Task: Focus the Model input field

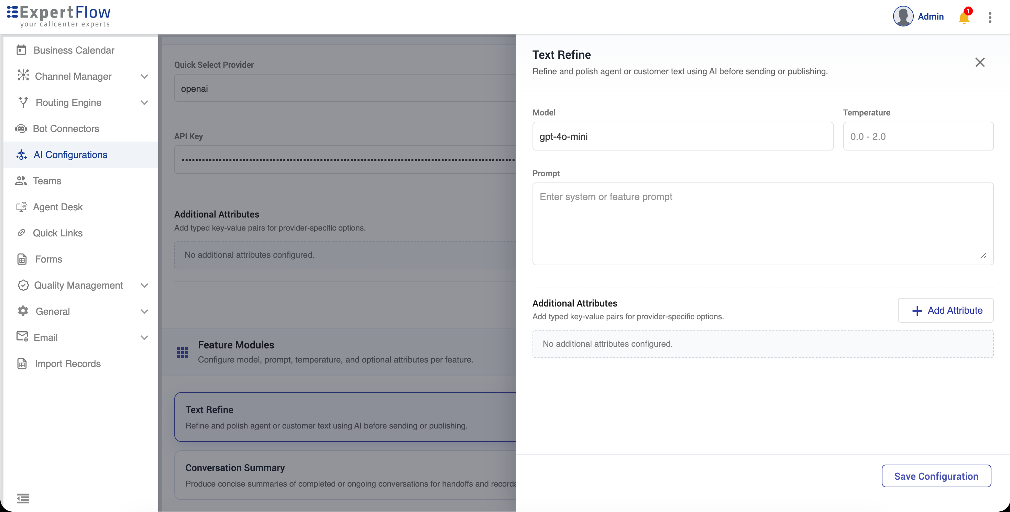Action: 683,136
